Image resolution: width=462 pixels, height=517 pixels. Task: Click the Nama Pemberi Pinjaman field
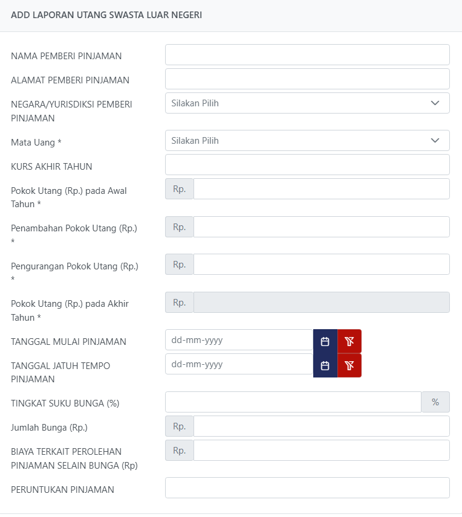(307, 55)
